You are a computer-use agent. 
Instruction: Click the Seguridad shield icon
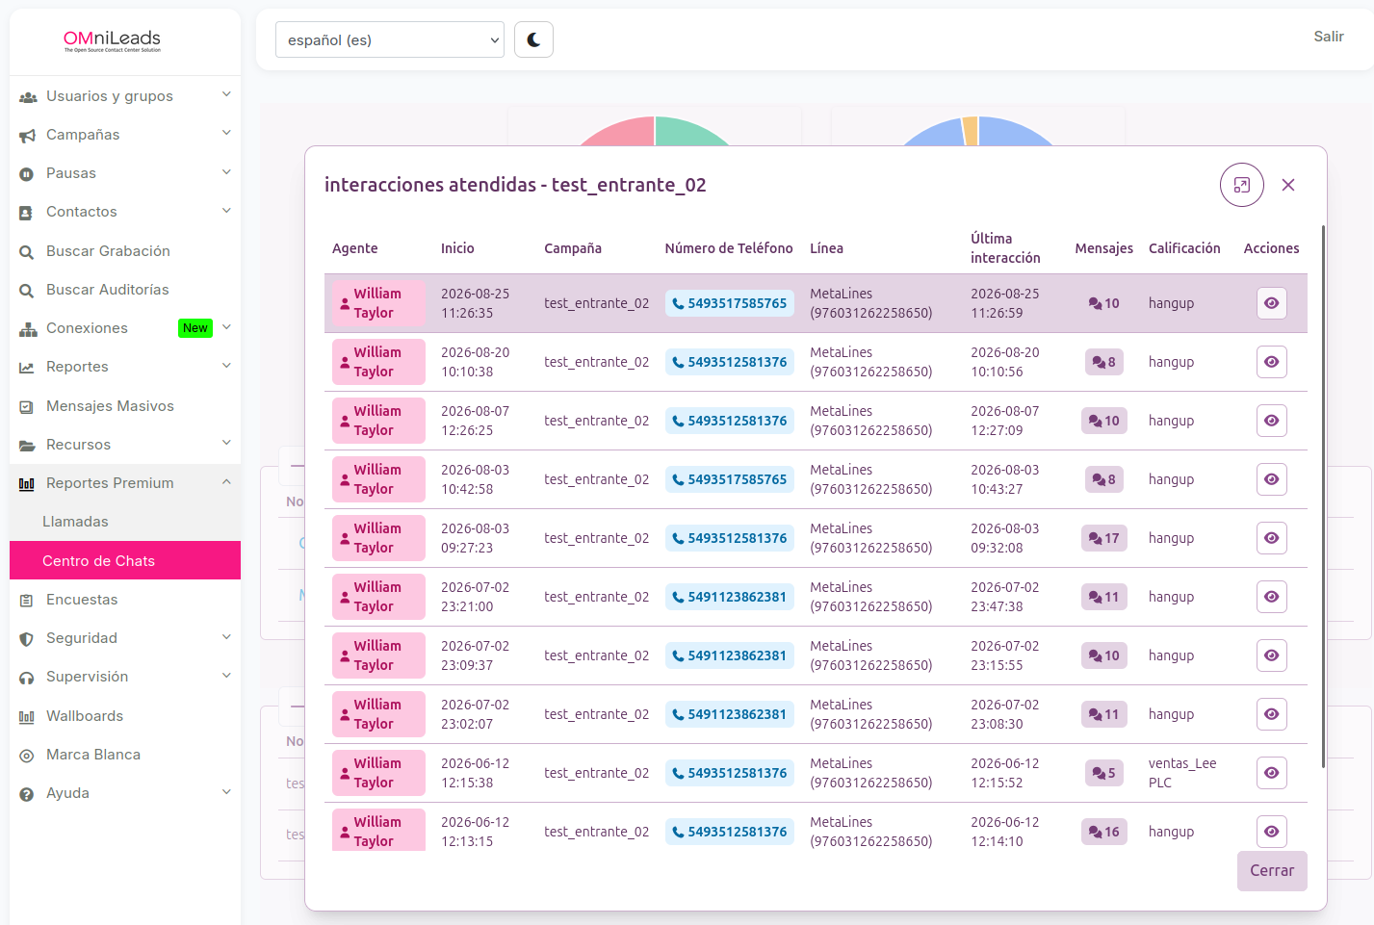27,639
